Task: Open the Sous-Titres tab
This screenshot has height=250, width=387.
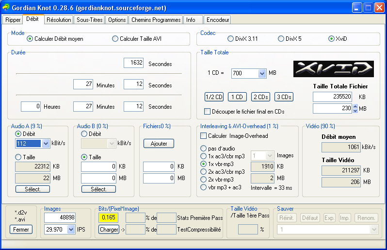Action: point(90,20)
